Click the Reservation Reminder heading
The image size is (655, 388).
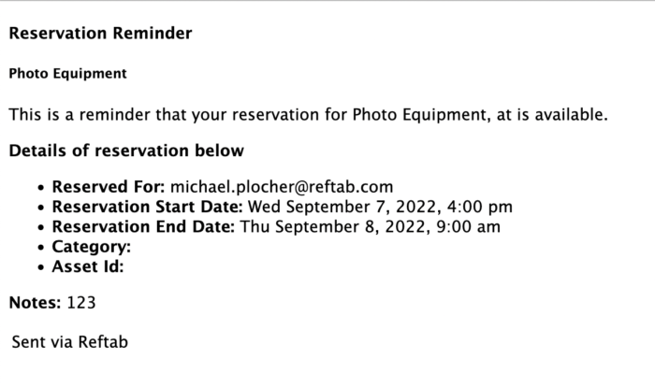coord(100,34)
